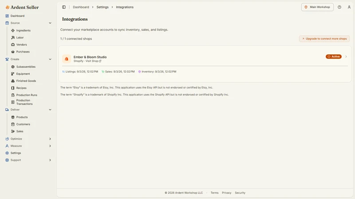Click the Subassemblies icon
This screenshot has width=355, height=199.
click(x=13, y=67)
